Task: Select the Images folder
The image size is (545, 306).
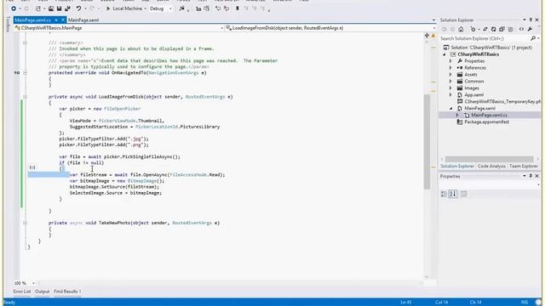Action: pyautogui.click(x=471, y=88)
